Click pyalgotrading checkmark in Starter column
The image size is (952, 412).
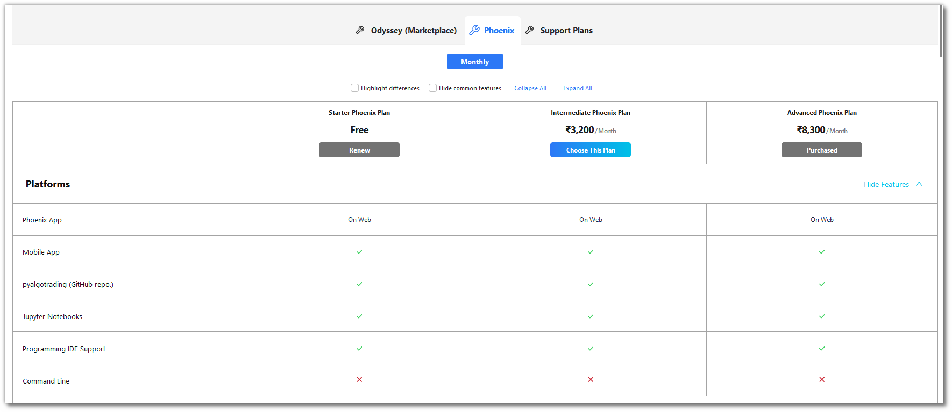point(359,284)
